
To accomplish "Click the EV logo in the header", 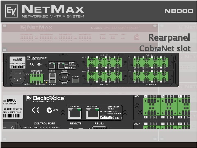I will pos(11,11).
